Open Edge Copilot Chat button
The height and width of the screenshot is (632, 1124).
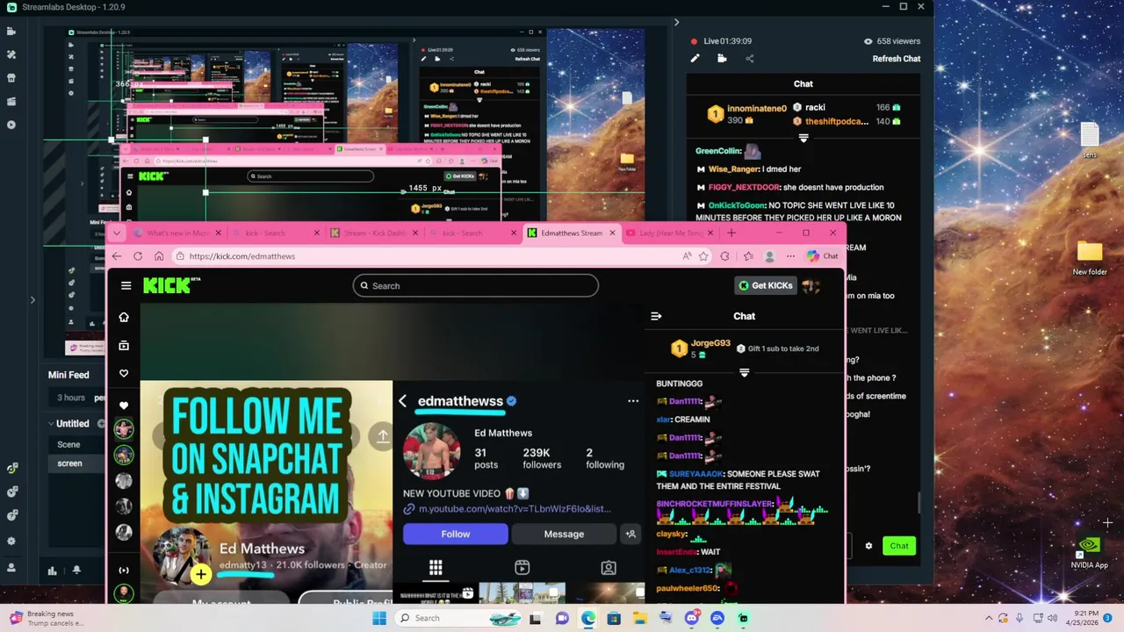point(823,256)
